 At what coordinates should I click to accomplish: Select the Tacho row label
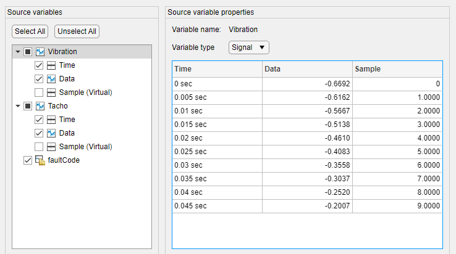coord(58,106)
